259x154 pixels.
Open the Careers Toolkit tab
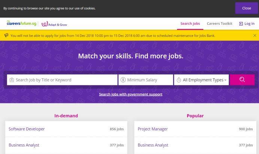click(219, 24)
